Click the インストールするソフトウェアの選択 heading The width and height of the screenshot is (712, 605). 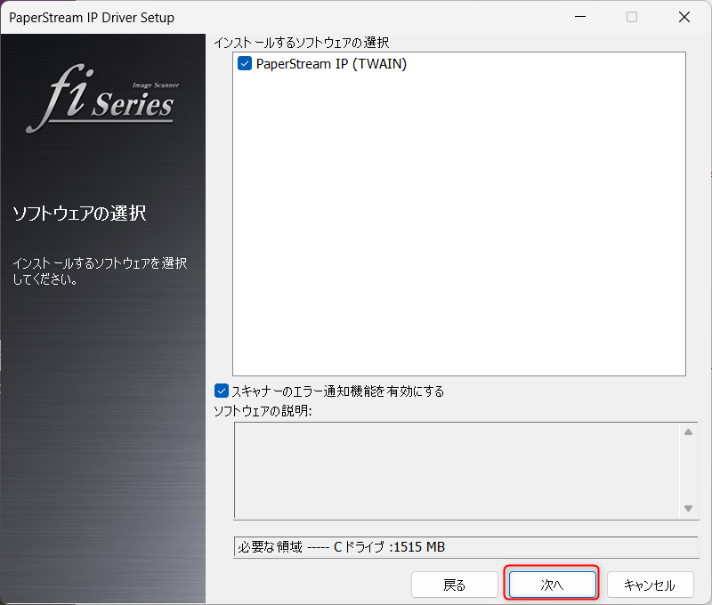pos(302,43)
